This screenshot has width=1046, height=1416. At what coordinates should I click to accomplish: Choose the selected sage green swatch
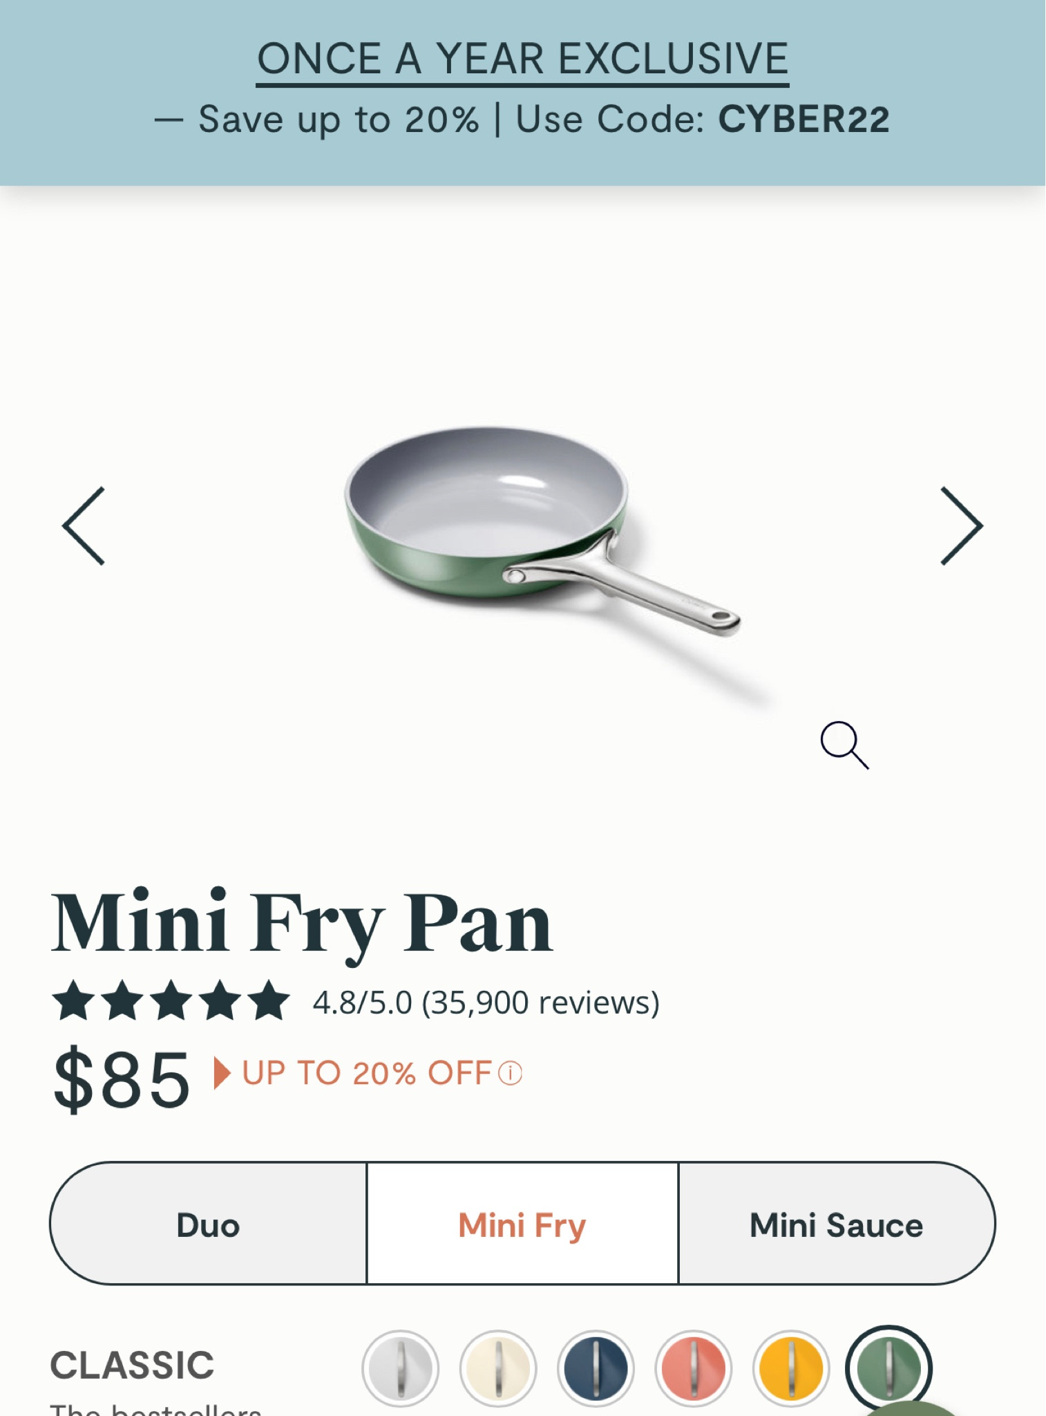pos(888,1367)
